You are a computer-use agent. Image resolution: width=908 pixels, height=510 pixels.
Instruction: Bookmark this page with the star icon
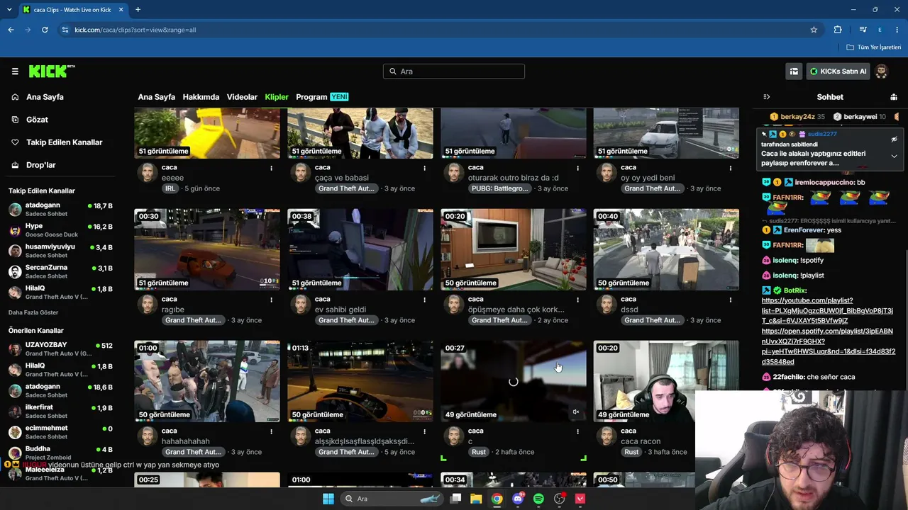click(x=814, y=30)
